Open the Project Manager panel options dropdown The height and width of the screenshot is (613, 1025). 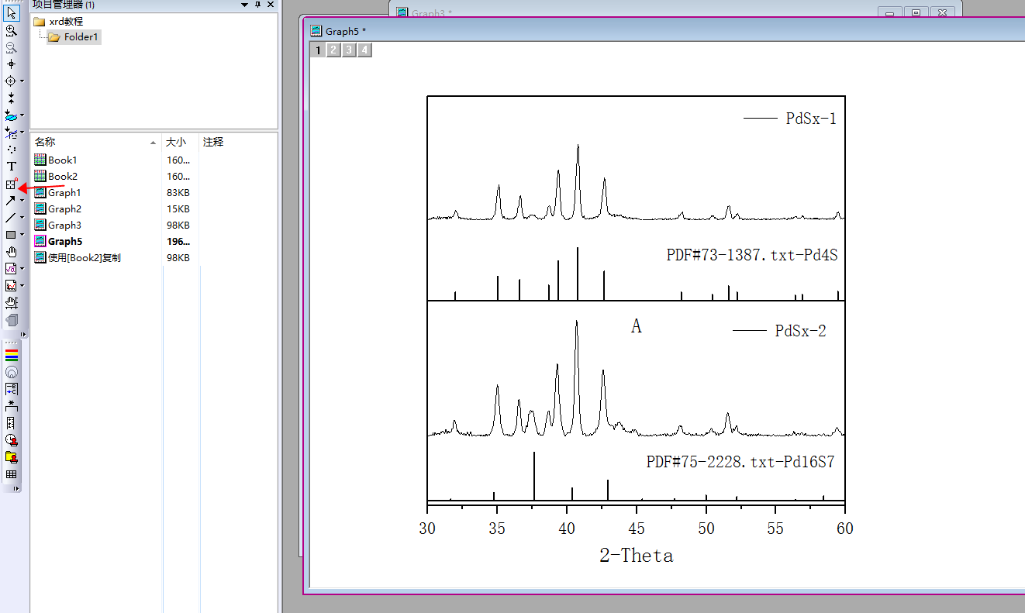pos(246,5)
